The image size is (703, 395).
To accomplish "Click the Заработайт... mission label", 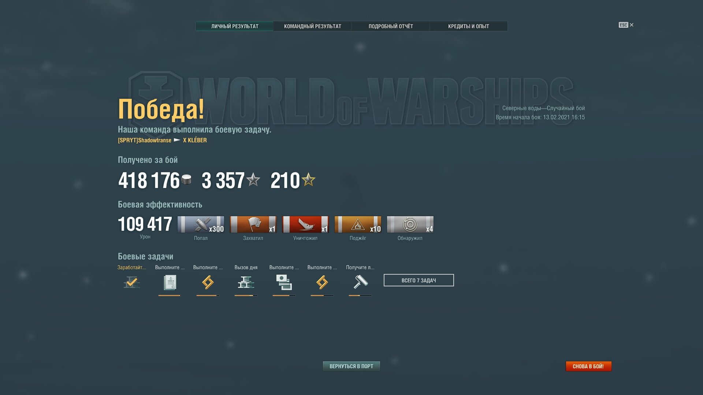I will (132, 267).
